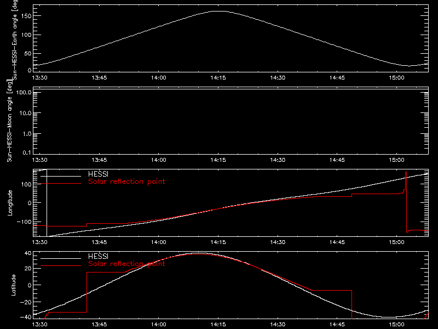
Task: Click the Sun-HESSI-Moon angle axis label
Action: pos(9,121)
